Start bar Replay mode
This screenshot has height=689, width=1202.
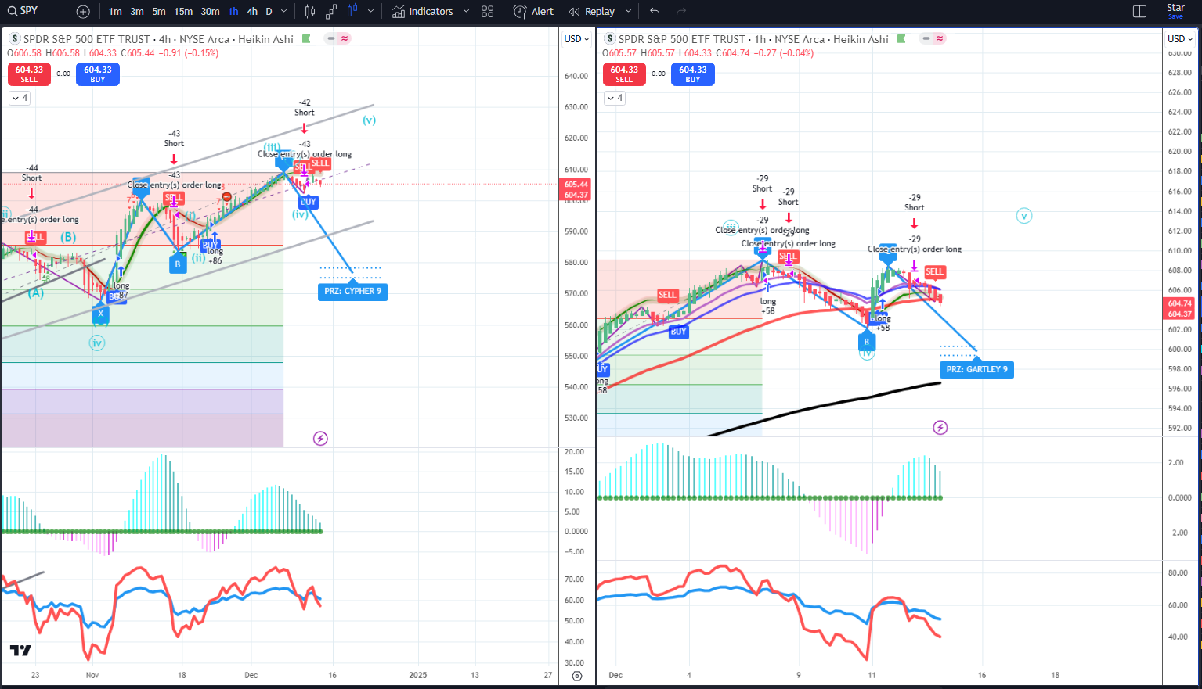tap(592, 12)
